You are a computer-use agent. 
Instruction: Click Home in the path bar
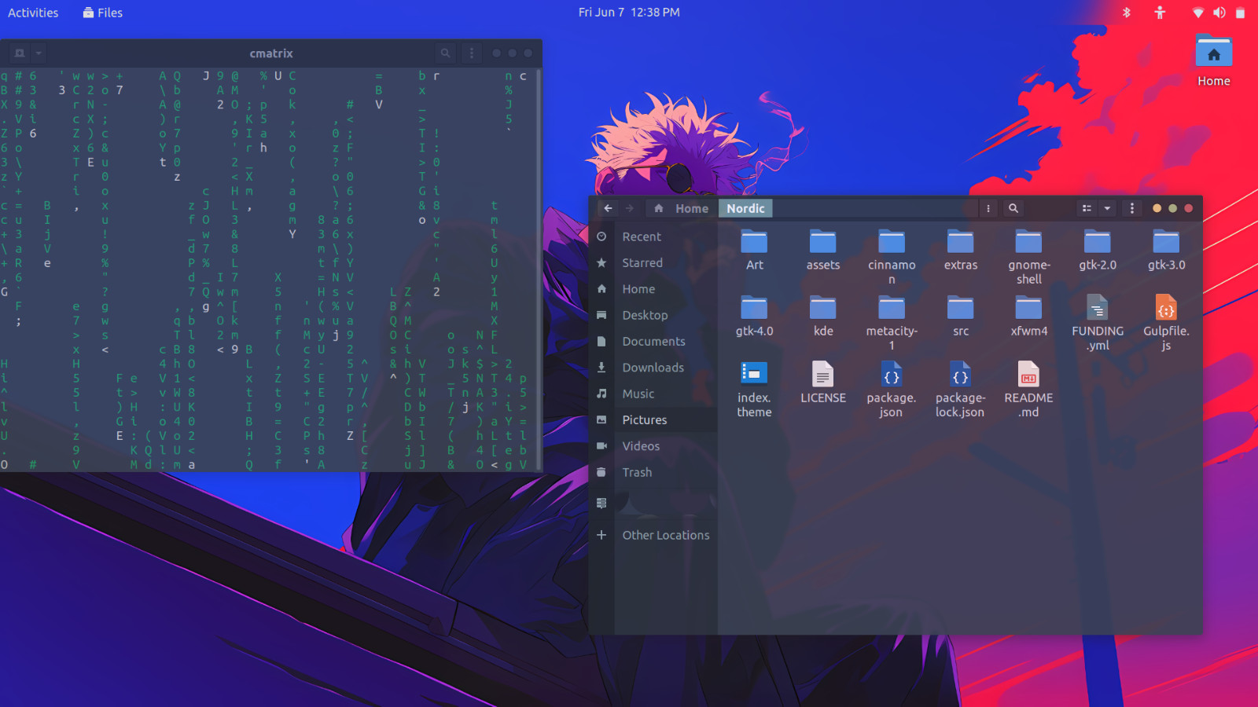tap(682, 208)
